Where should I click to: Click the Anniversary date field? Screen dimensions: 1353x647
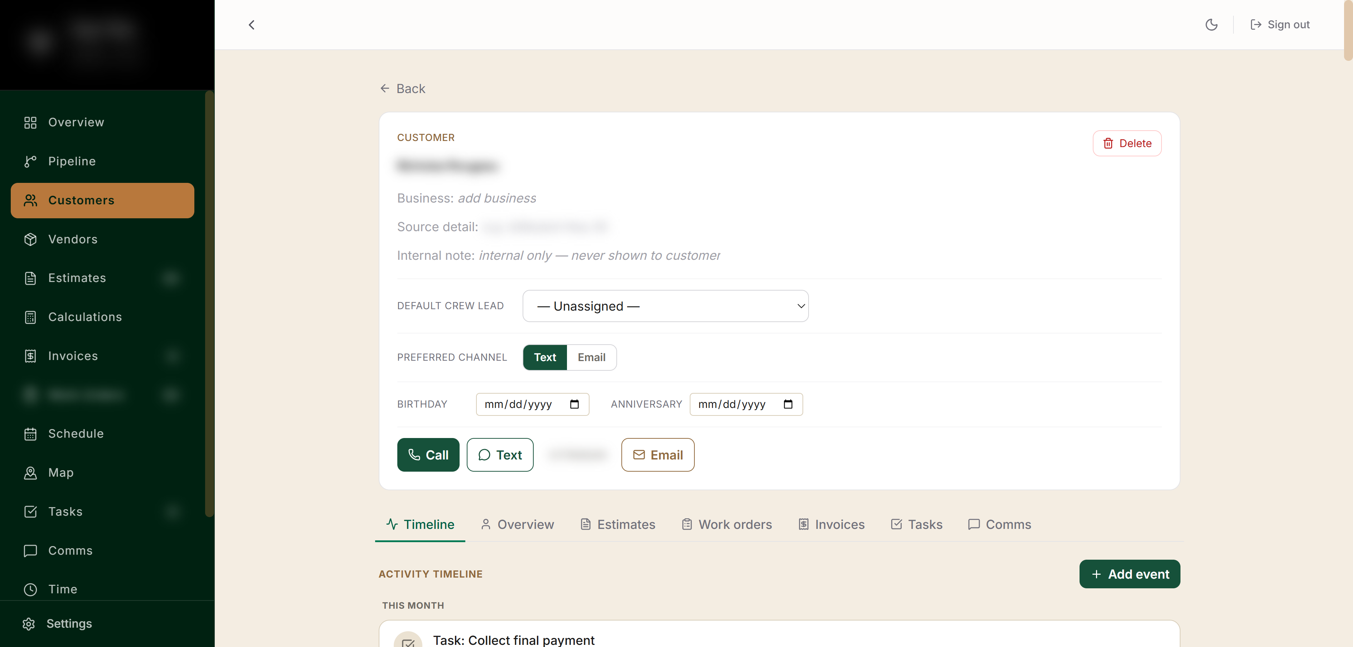[746, 404]
